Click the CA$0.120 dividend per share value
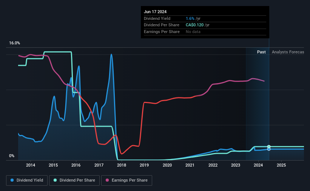 194,25
